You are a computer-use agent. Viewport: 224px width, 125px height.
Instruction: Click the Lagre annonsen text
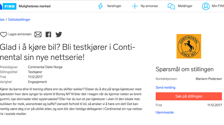pyautogui.click(x=20, y=34)
